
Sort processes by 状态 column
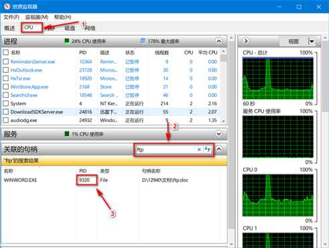(130, 52)
